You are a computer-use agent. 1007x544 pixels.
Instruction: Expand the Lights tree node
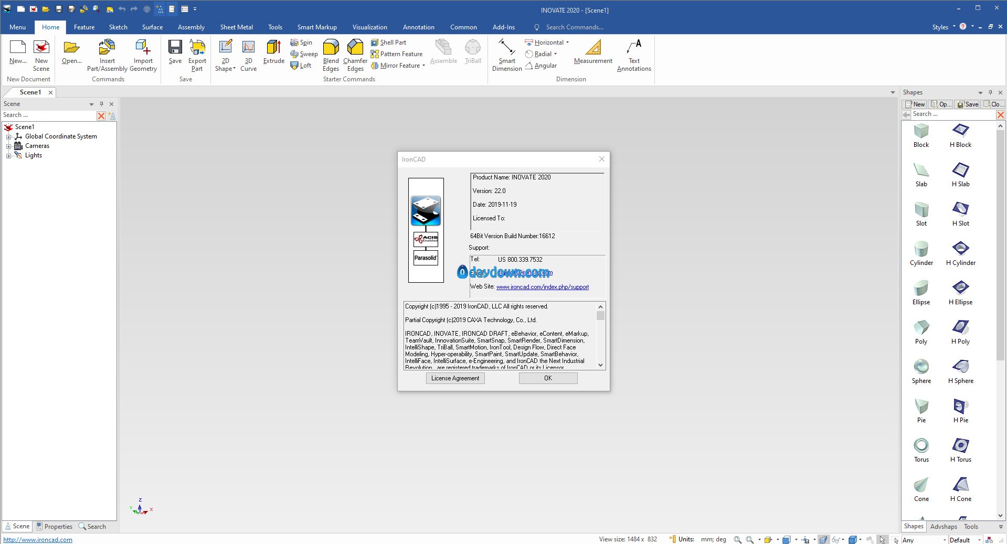(x=8, y=156)
